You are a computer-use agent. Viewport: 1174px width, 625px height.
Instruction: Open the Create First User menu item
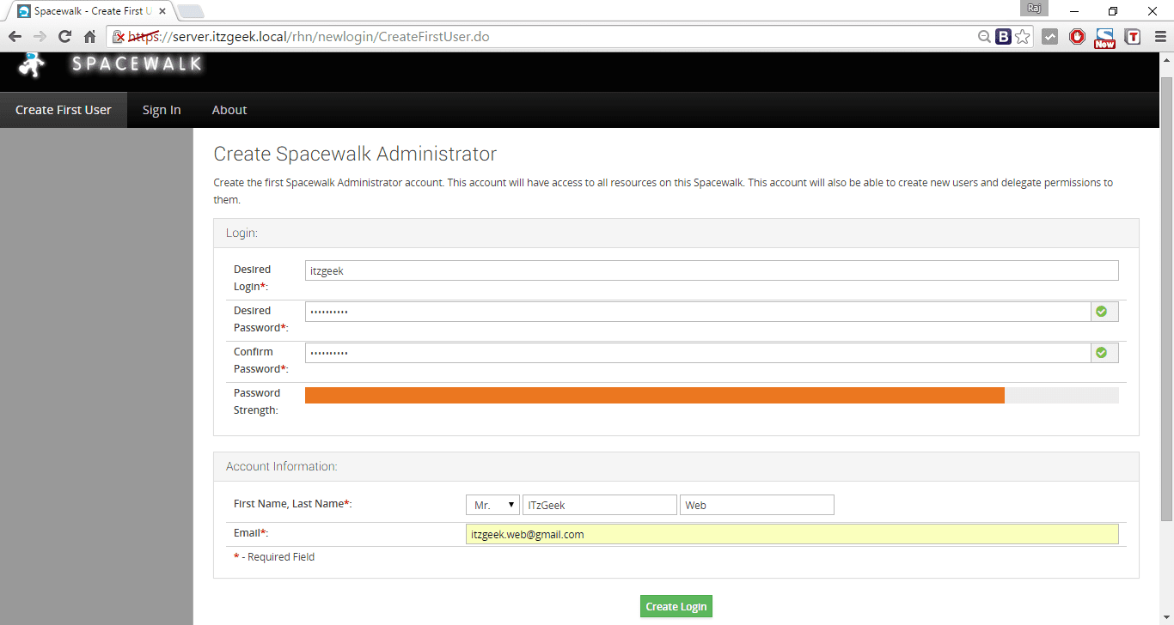64,110
